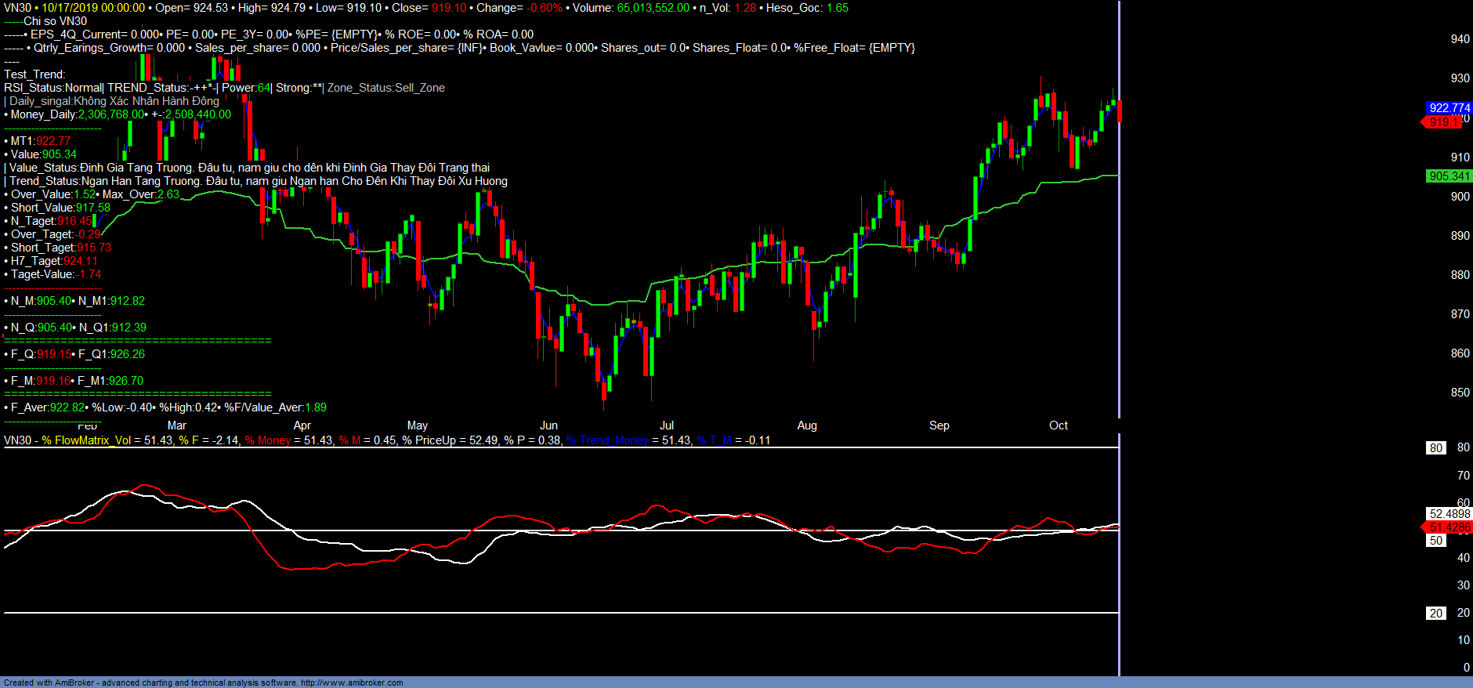Click the Jun month label on time axis

(x=548, y=425)
